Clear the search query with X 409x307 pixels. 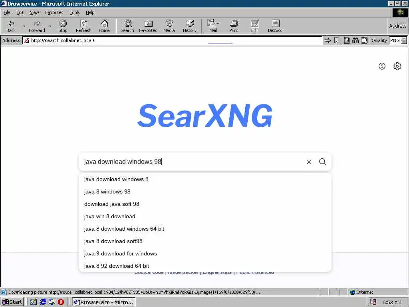[309, 162]
